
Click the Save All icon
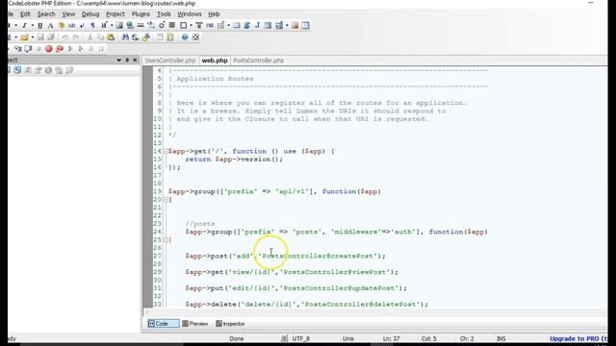tap(51, 37)
